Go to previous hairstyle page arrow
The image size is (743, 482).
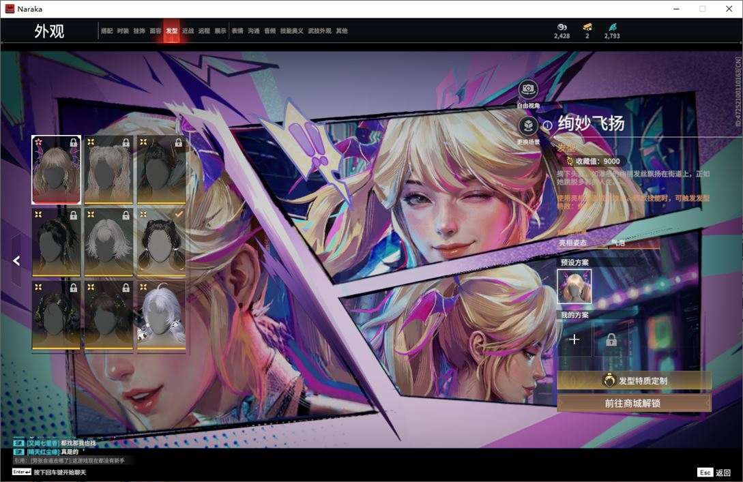(x=16, y=260)
